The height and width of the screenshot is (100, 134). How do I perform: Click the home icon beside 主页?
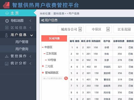coord(7,13)
